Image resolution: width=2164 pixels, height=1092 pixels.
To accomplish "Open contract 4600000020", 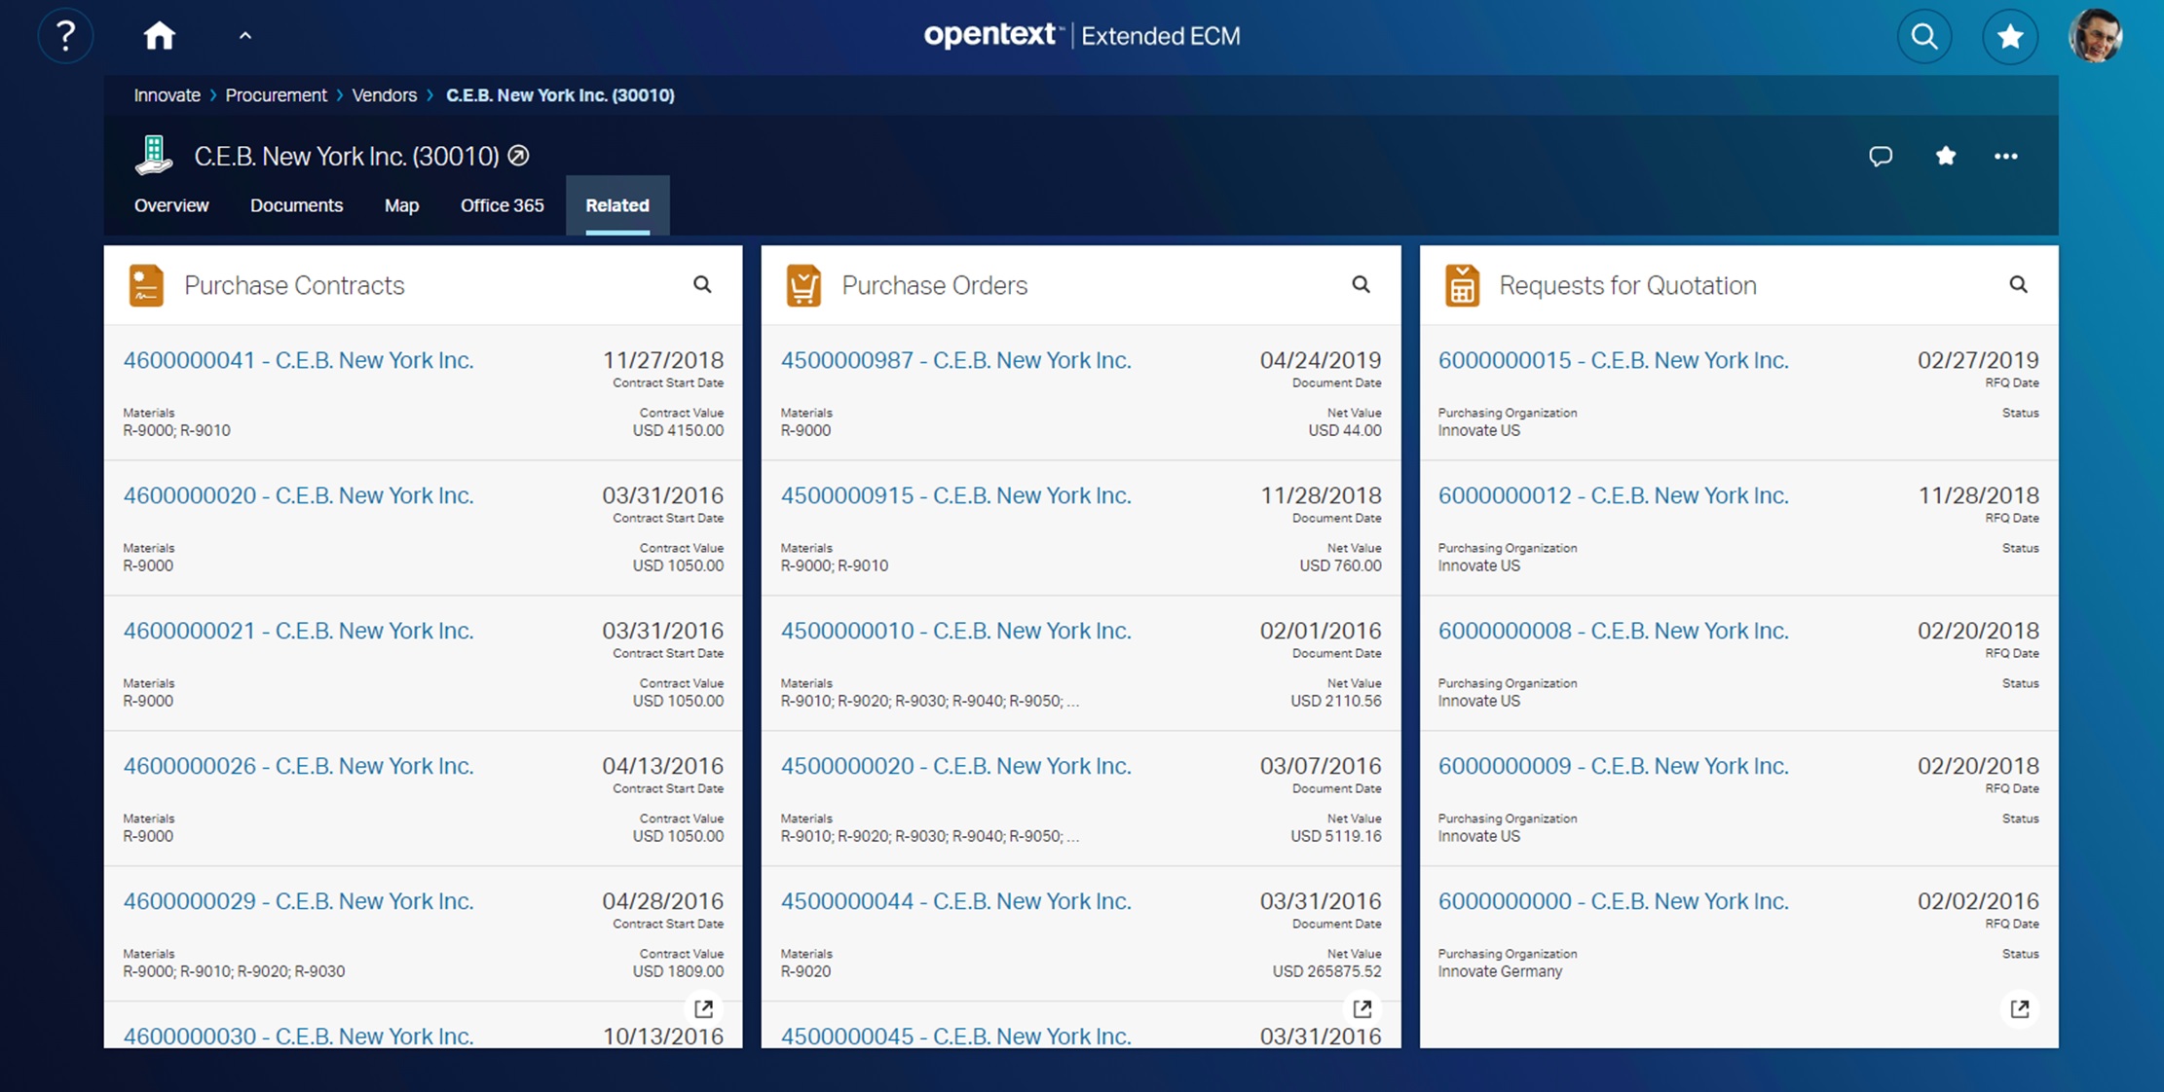I will click(x=298, y=495).
